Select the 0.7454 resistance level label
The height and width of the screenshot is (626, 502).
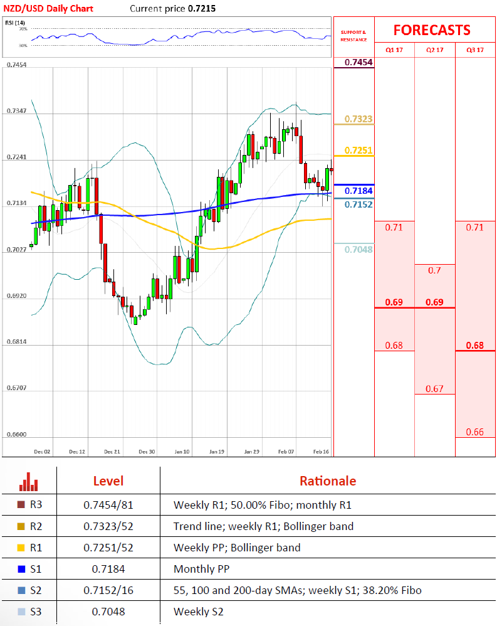point(359,62)
